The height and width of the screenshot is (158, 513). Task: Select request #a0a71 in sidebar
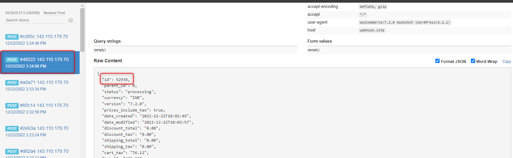tap(40, 86)
